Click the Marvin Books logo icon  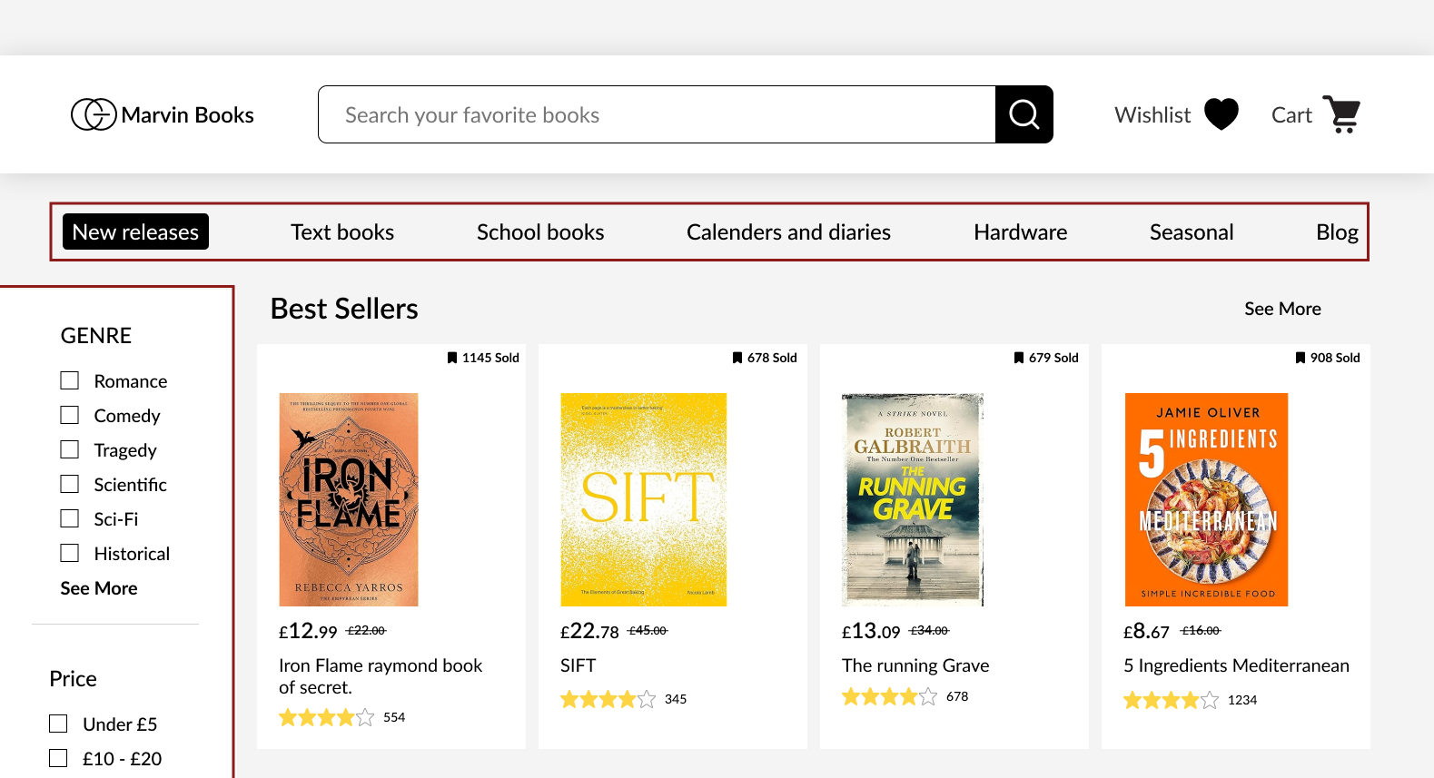(94, 114)
